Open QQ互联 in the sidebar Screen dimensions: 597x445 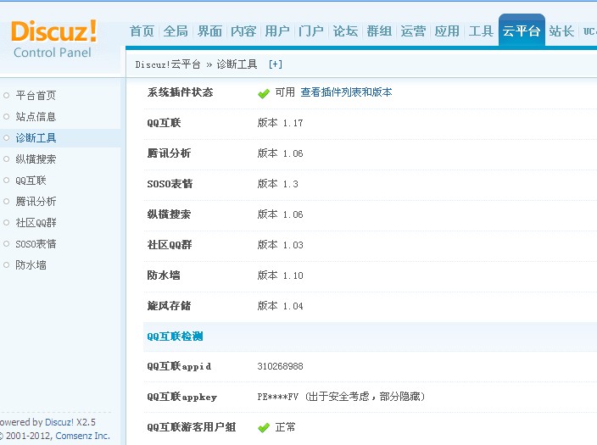tap(31, 181)
